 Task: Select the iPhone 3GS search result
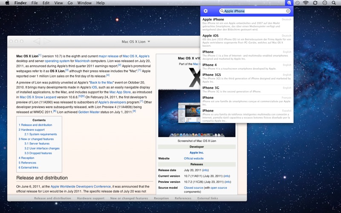[x=246, y=78]
